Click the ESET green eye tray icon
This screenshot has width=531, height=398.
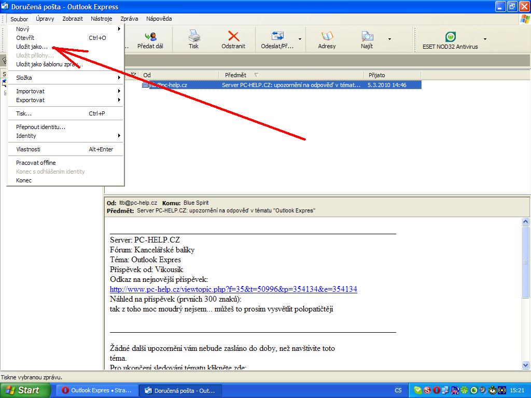point(474,390)
